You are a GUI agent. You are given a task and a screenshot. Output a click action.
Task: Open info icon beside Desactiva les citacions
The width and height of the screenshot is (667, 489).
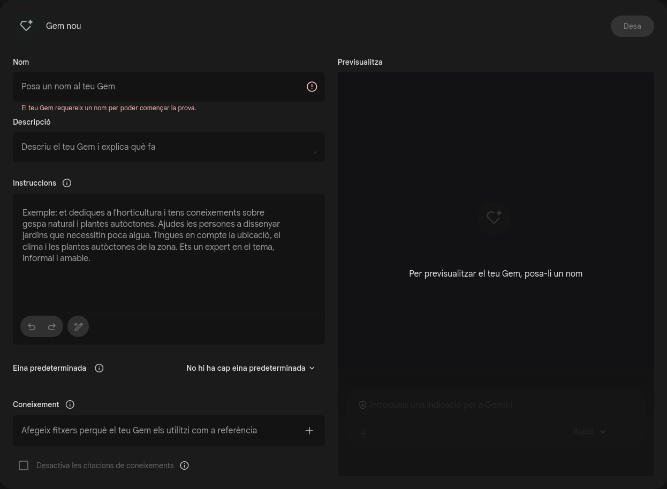click(185, 465)
